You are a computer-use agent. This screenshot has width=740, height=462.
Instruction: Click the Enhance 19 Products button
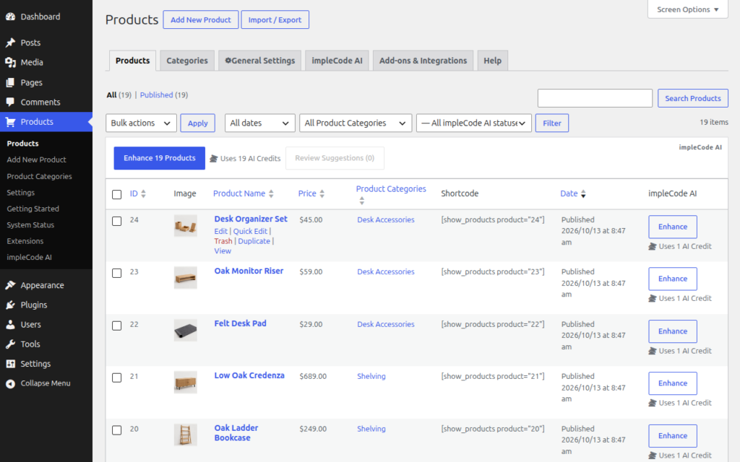(x=160, y=158)
